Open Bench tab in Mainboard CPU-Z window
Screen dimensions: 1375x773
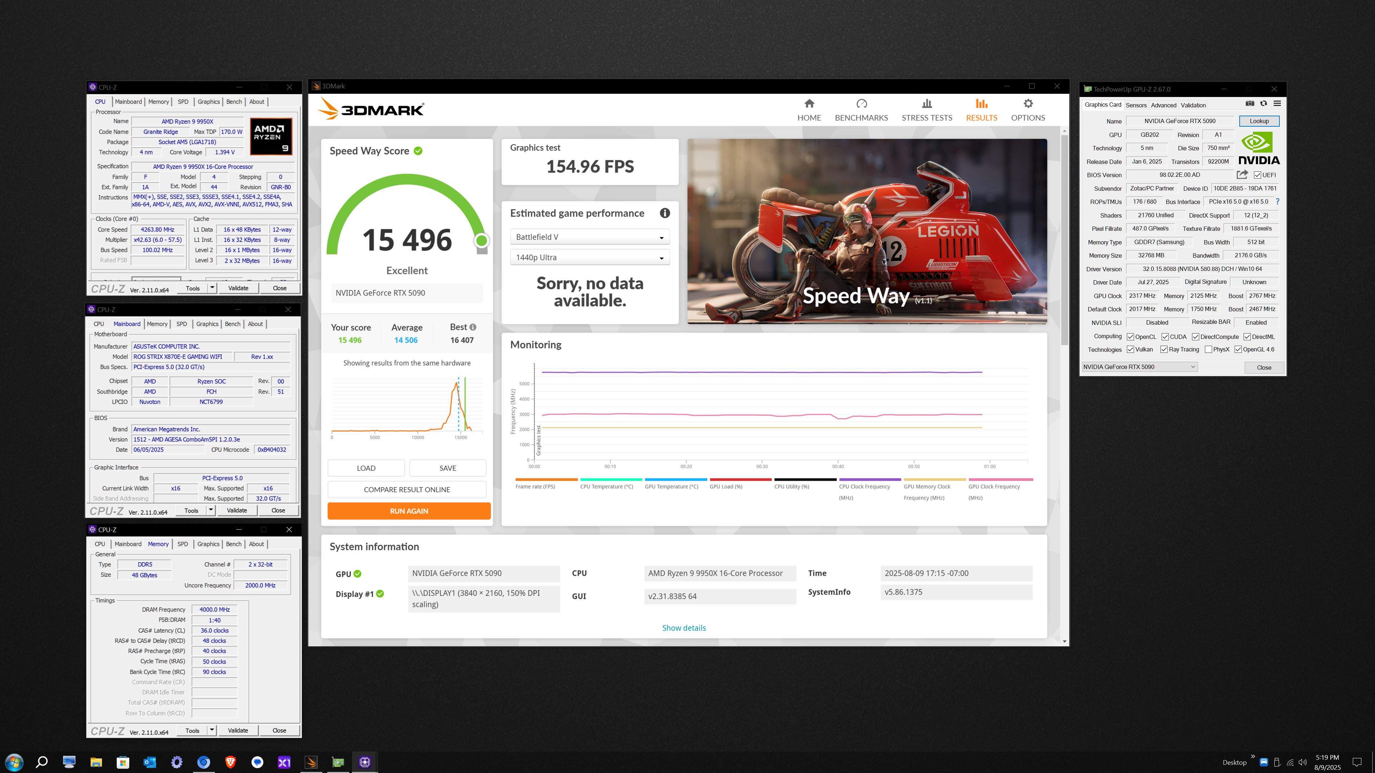233,324
